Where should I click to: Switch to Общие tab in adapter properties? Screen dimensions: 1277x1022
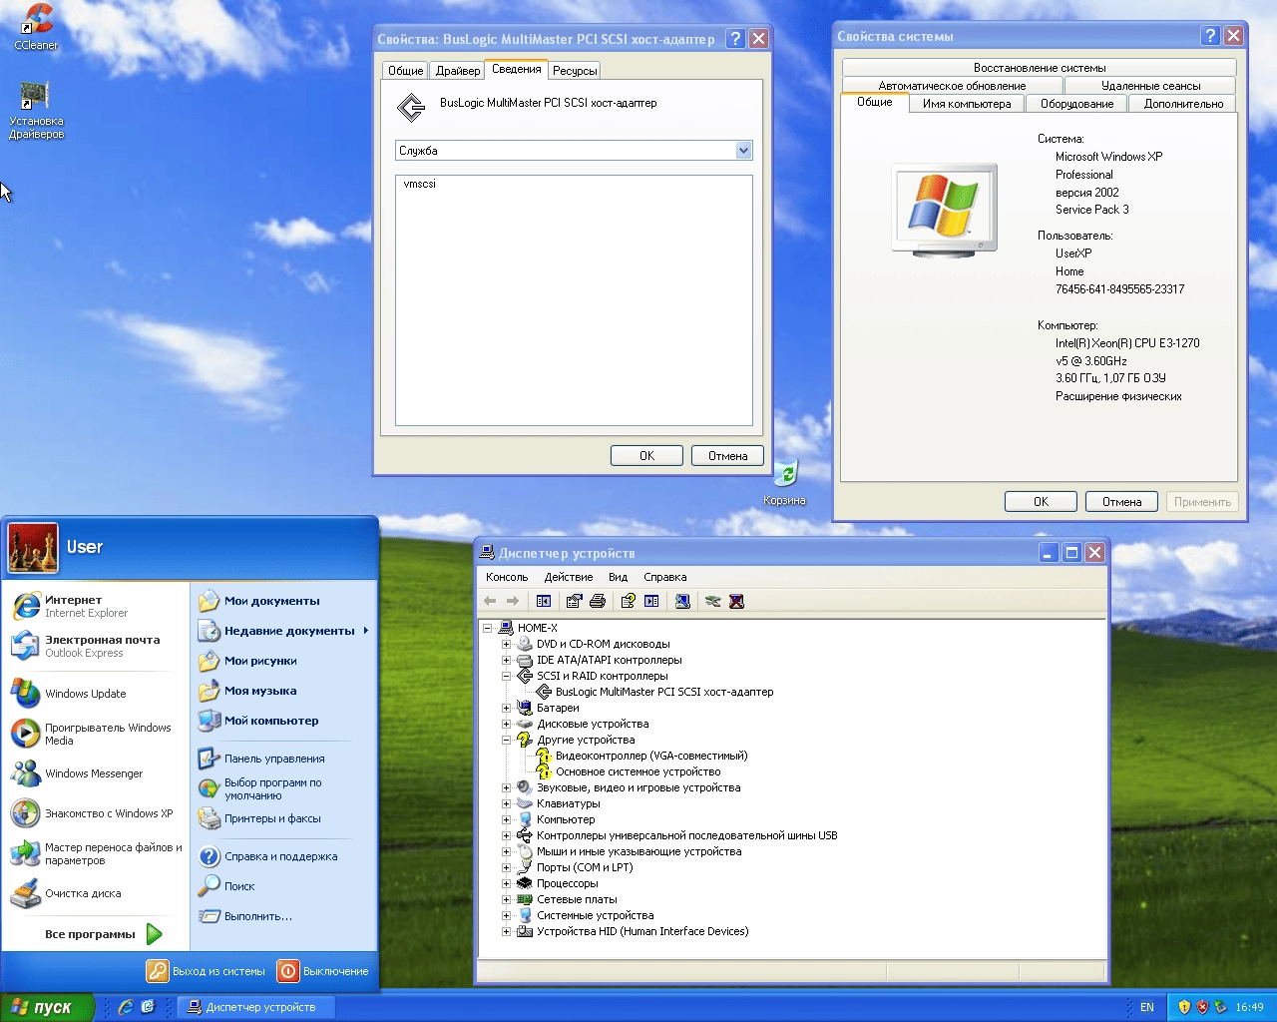(x=405, y=71)
